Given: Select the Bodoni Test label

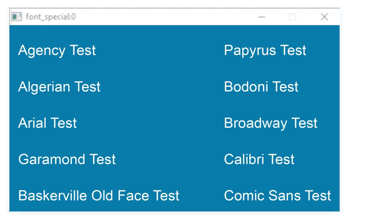Looking at the screenshot, I should click(x=261, y=86).
